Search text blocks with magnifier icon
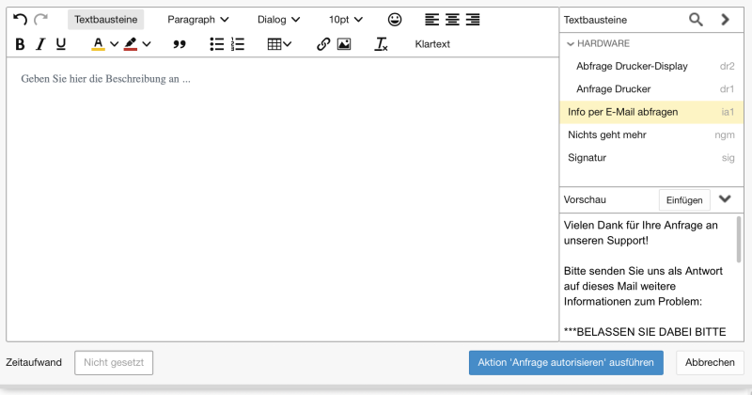Screen dimensions: 752x395 click(x=696, y=19)
